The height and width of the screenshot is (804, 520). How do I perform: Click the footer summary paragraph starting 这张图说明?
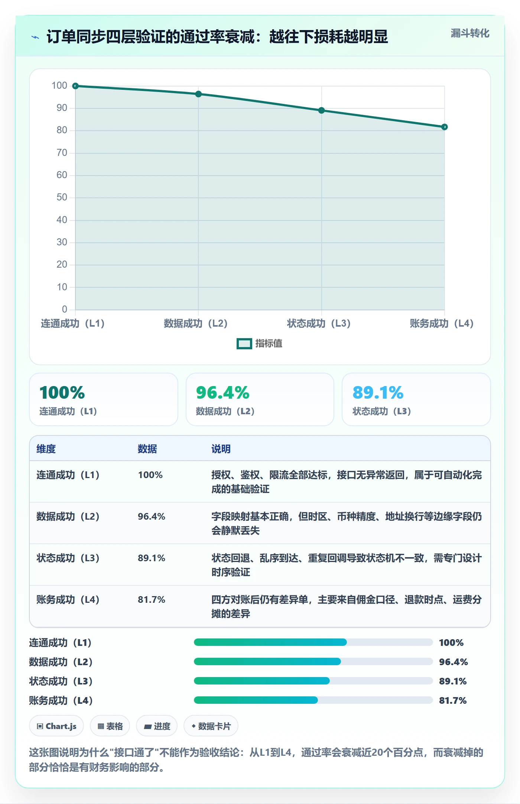(x=256, y=759)
